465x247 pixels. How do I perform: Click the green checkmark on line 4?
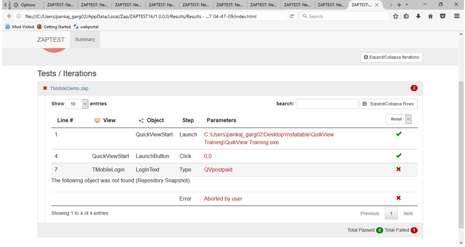pos(398,156)
